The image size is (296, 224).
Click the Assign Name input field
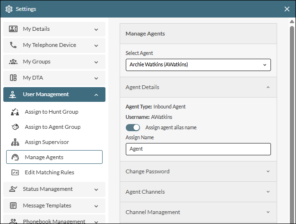click(198, 149)
